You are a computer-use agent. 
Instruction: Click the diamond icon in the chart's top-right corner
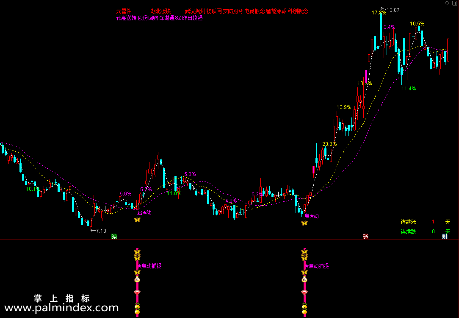[447, 3]
